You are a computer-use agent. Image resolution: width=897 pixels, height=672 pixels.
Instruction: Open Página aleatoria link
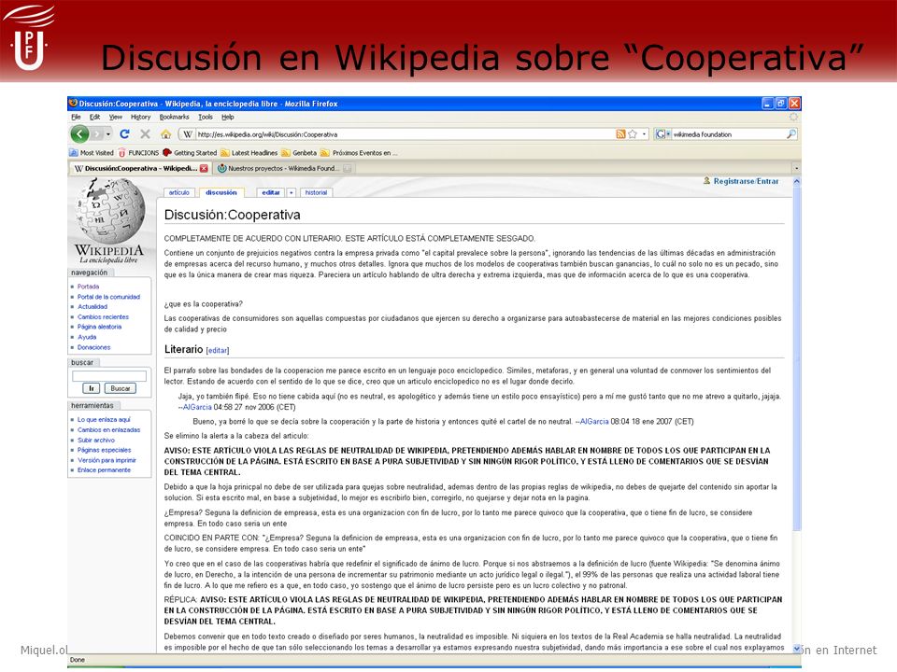100,327
